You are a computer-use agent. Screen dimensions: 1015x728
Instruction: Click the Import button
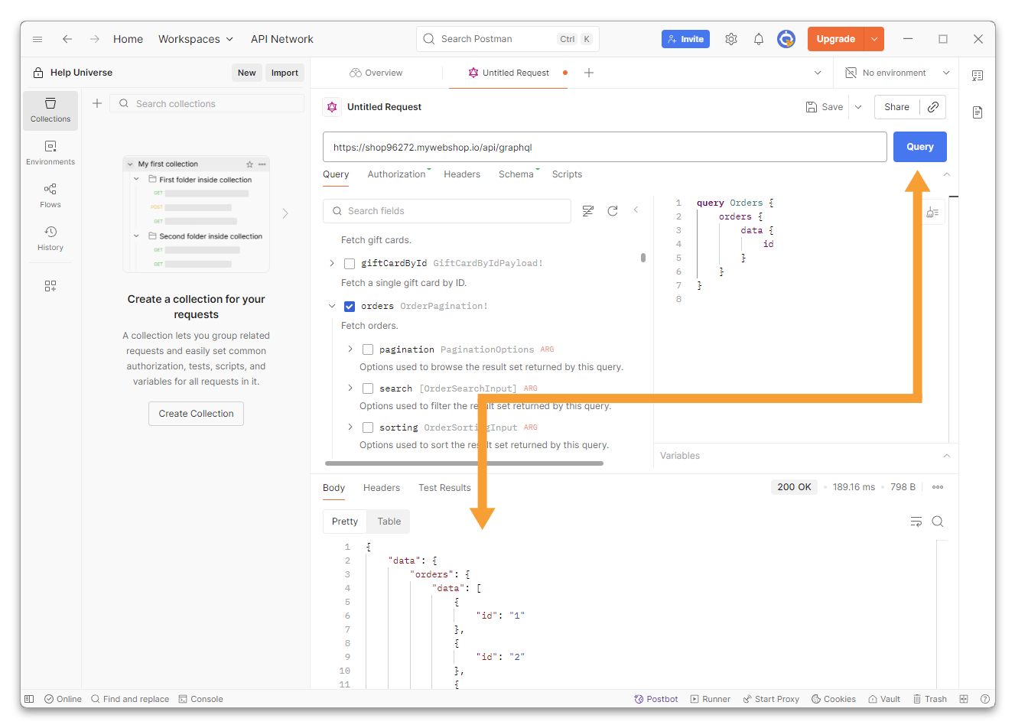click(285, 73)
